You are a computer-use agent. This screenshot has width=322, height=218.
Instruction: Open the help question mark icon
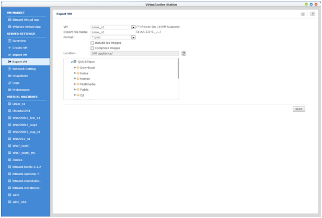coord(313,14)
